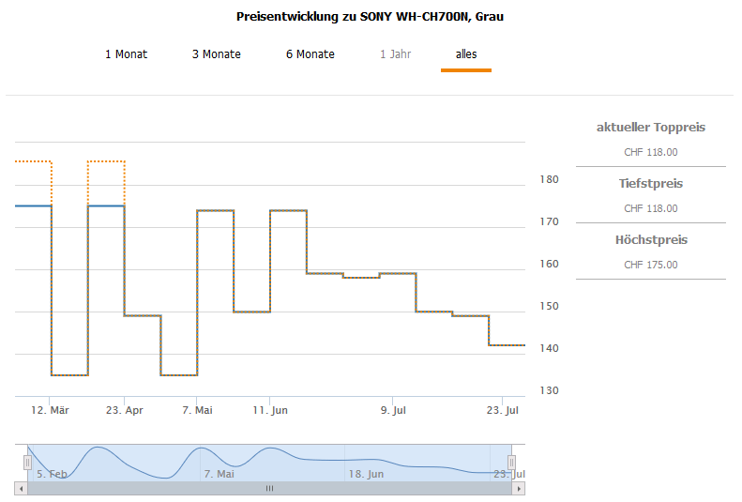
Task: Choose the 1 Jahr range tab
Action: 395,54
